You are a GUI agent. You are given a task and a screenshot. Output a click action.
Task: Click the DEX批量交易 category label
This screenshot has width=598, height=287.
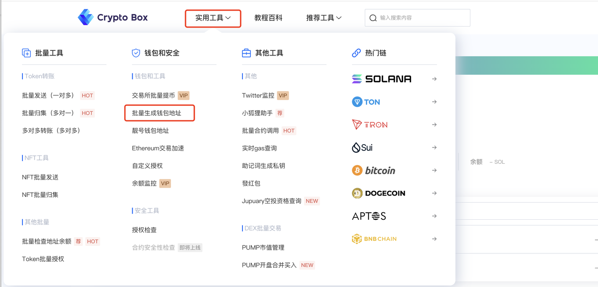tap(263, 228)
